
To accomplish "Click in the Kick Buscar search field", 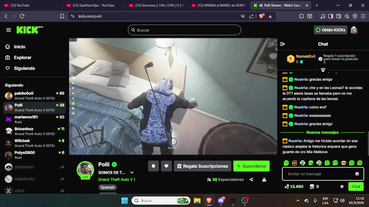I will point(184,30).
